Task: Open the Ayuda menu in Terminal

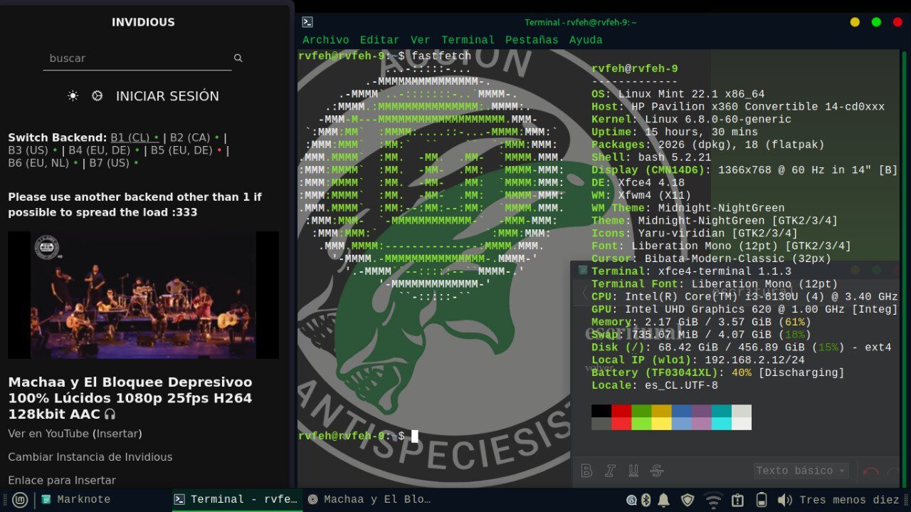Action: tap(586, 40)
